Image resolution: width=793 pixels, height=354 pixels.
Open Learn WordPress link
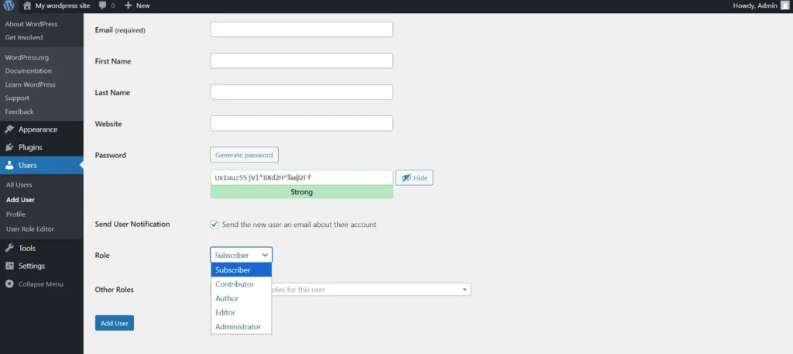click(30, 84)
